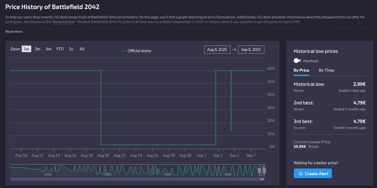Click the 0 € y-axis label
The width and height of the screenshot is (377, 188).
click(272, 147)
